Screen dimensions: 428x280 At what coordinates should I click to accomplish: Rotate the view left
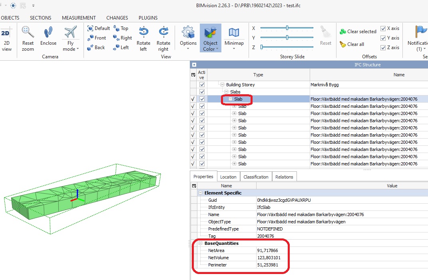click(143, 38)
